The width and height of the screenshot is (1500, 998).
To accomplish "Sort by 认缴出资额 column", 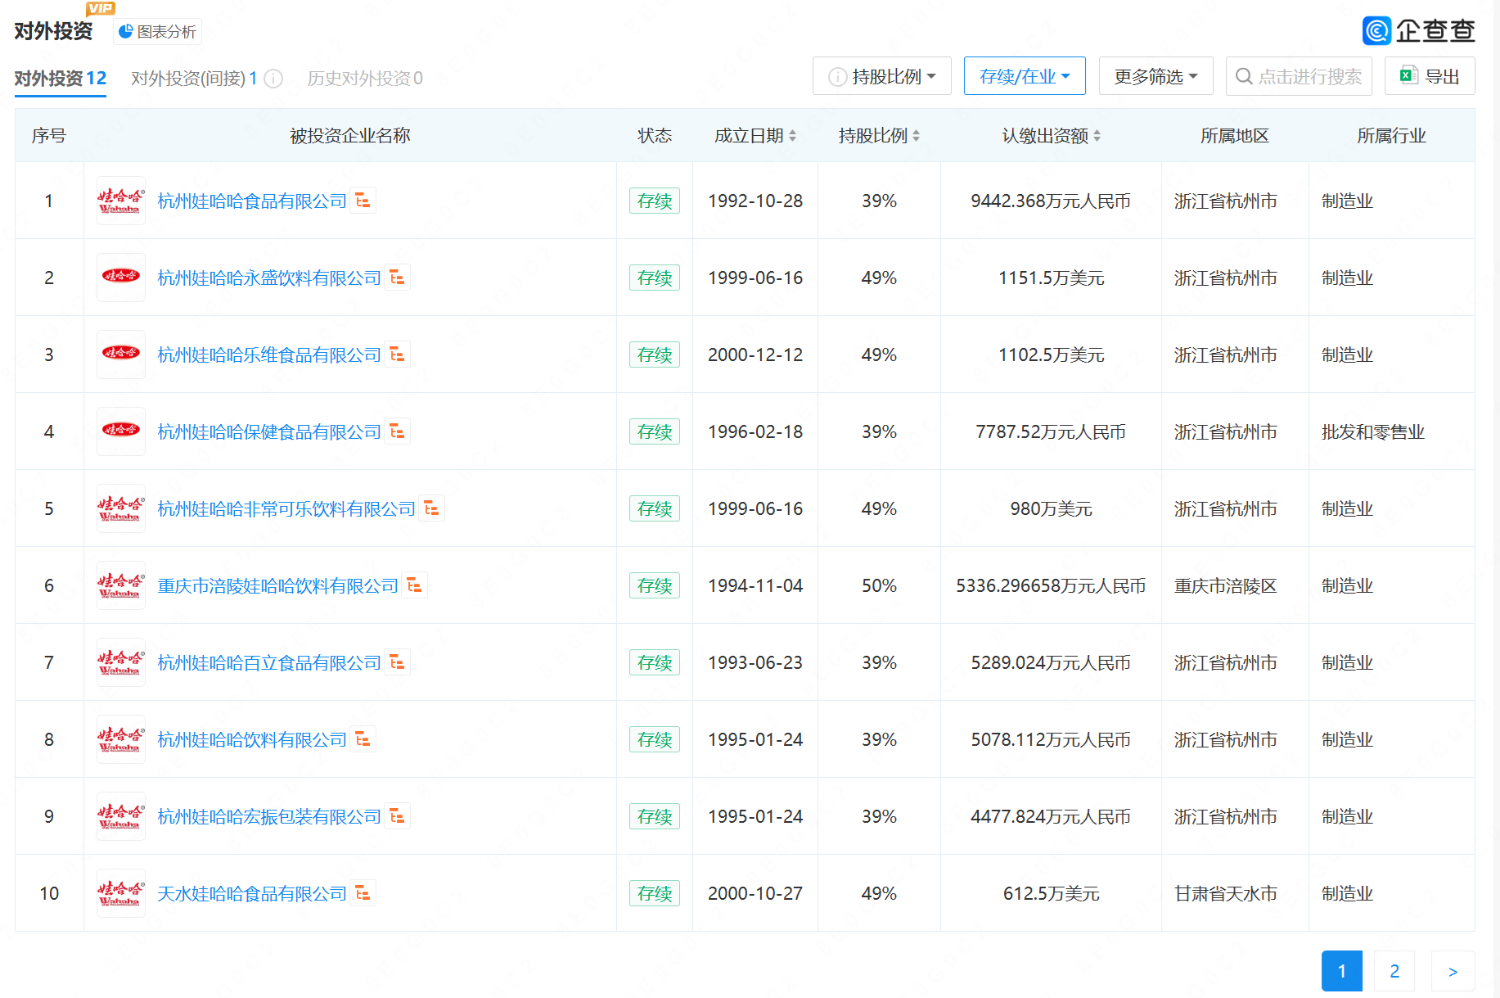I will point(1051,136).
